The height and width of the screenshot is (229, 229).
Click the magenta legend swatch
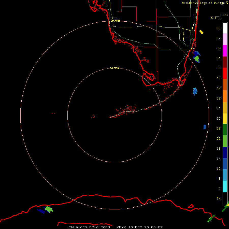[x=225, y=51]
